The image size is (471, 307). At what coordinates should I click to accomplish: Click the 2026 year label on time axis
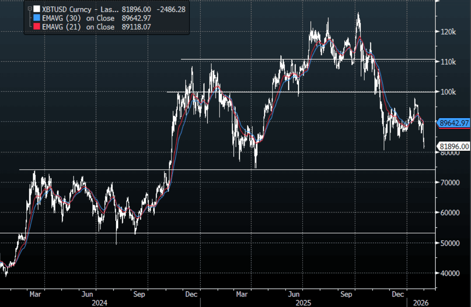(x=422, y=303)
